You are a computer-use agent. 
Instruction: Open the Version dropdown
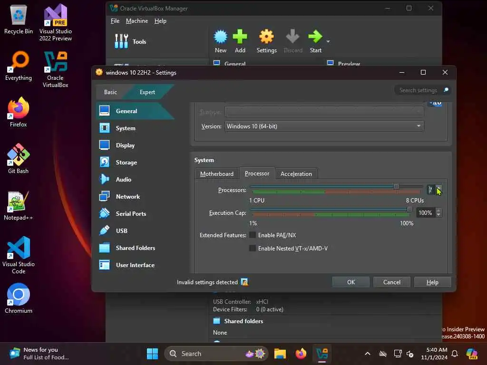click(324, 126)
